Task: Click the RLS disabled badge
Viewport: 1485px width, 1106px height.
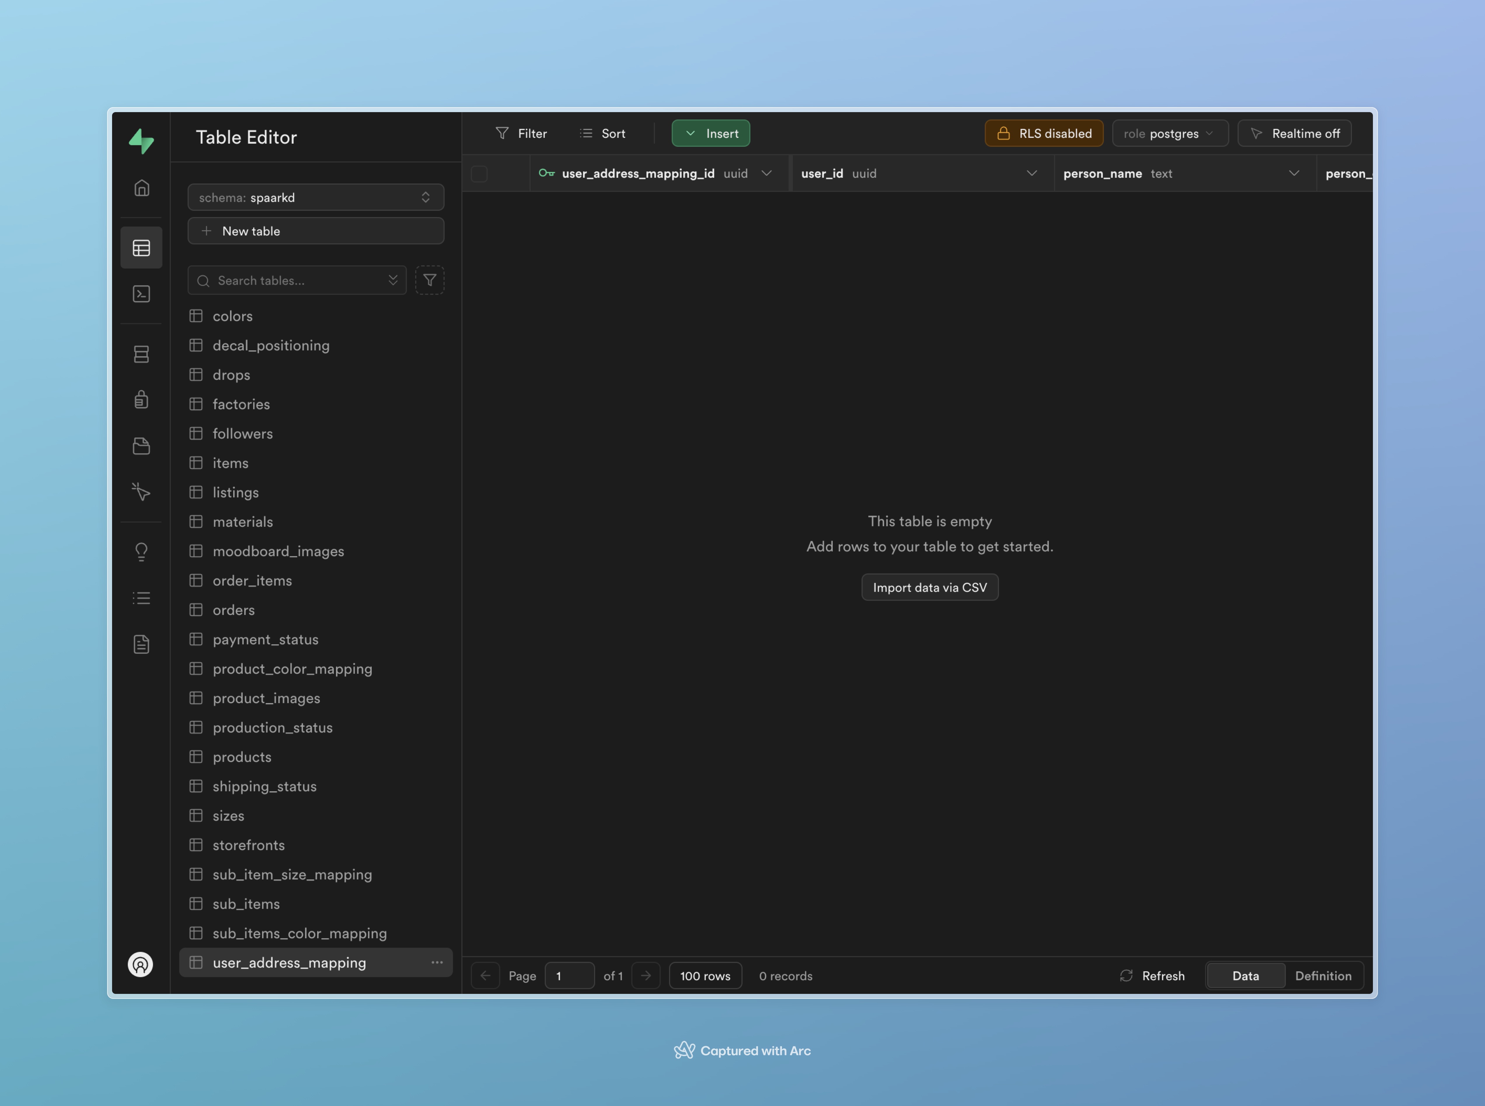Action: (x=1044, y=133)
